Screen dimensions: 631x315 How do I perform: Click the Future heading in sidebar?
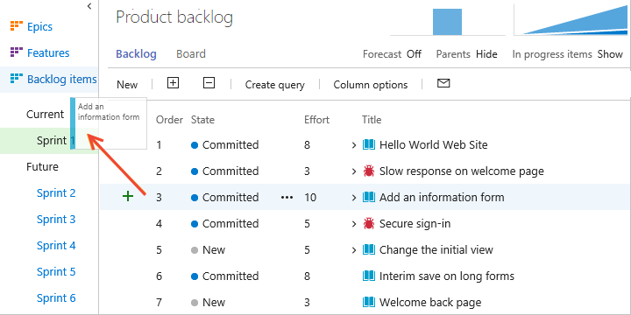[42, 167]
